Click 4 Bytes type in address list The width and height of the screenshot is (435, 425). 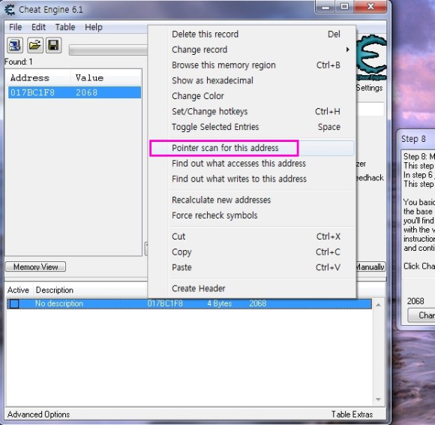(220, 303)
